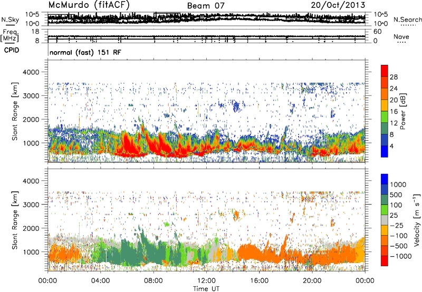
Task: Select the N.Sky legend label
Action: (10, 20)
